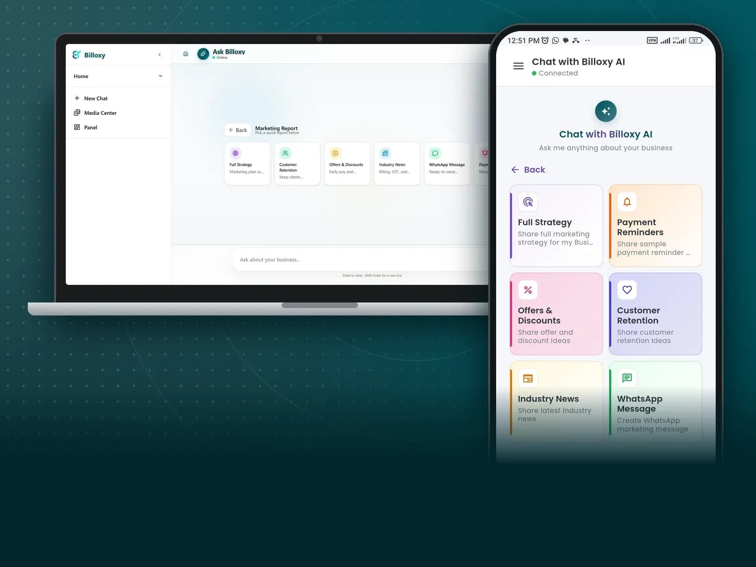Tap Offers & Discounts card on phone

pos(556,314)
